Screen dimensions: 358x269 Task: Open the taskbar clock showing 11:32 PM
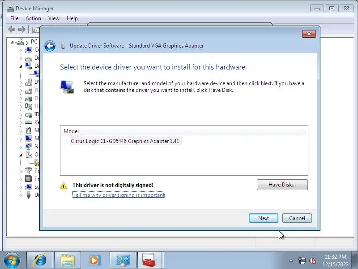(335, 260)
